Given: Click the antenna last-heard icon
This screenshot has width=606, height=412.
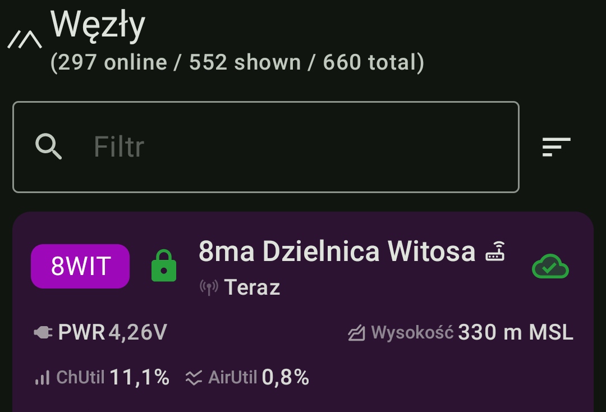Looking at the screenshot, I should point(209,288).
